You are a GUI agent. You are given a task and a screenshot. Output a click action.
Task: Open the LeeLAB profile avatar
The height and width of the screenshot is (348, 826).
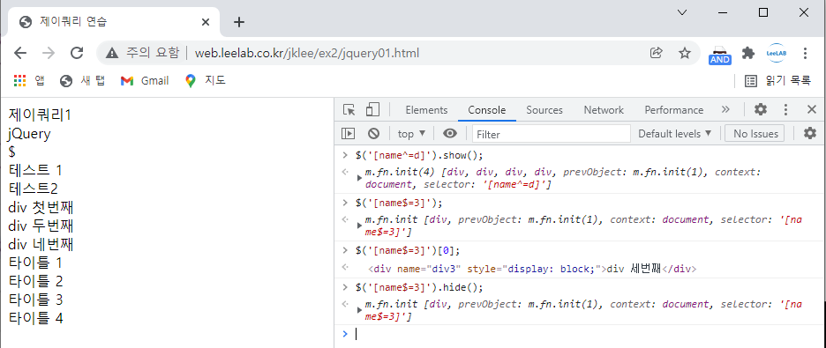click(776, 53)
